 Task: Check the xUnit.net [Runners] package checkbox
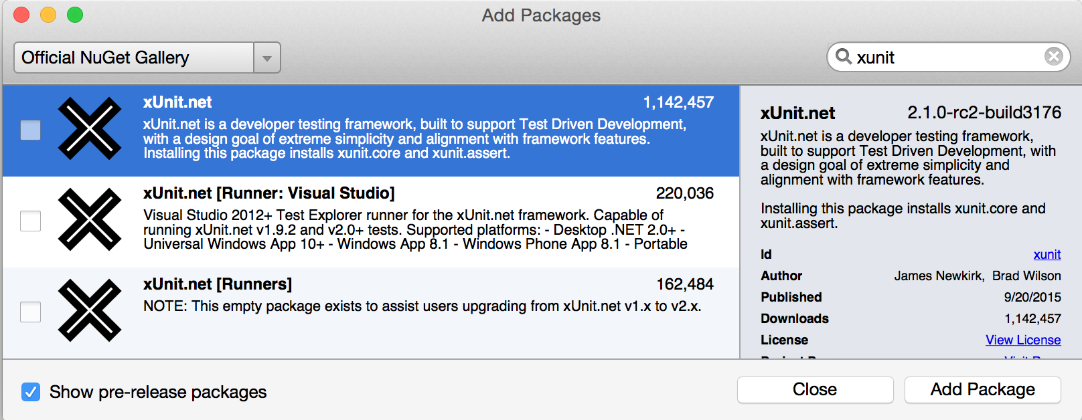point(30,312)
